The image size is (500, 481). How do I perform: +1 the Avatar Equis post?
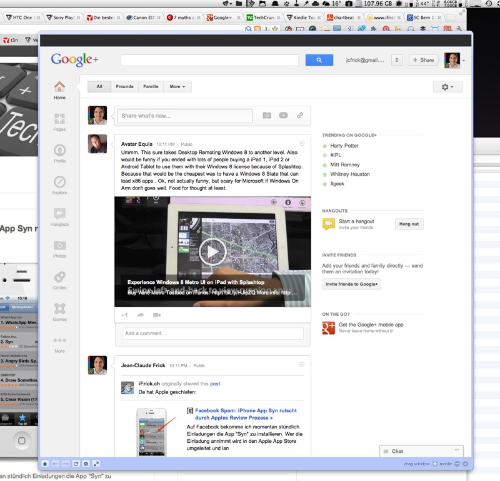click(124, 315)
